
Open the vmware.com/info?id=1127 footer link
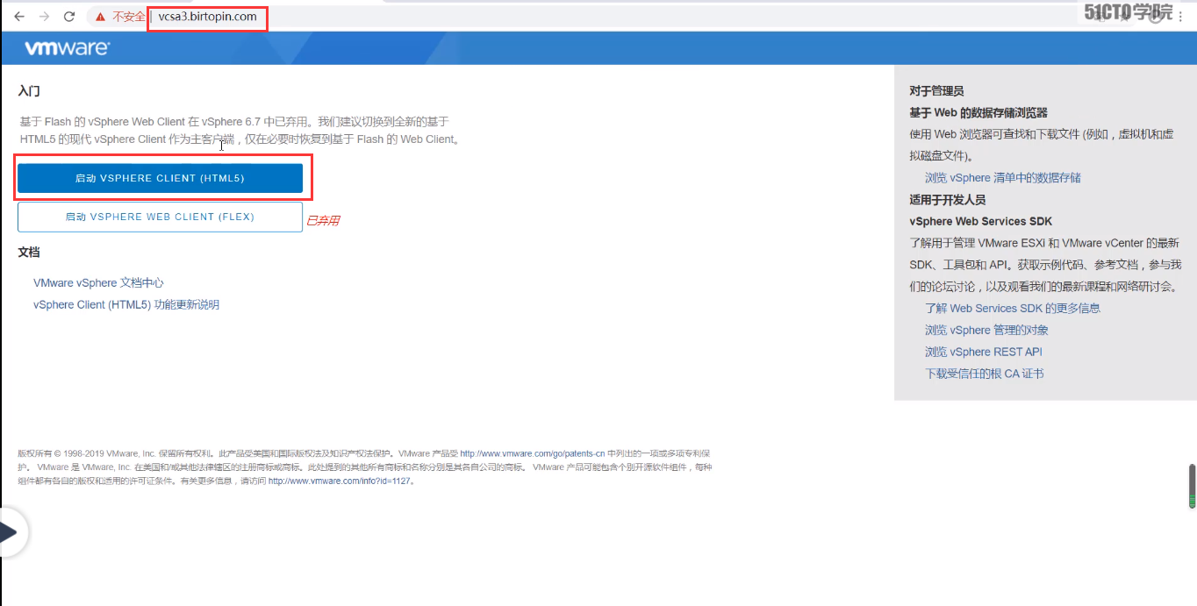[x=340, y=481]
